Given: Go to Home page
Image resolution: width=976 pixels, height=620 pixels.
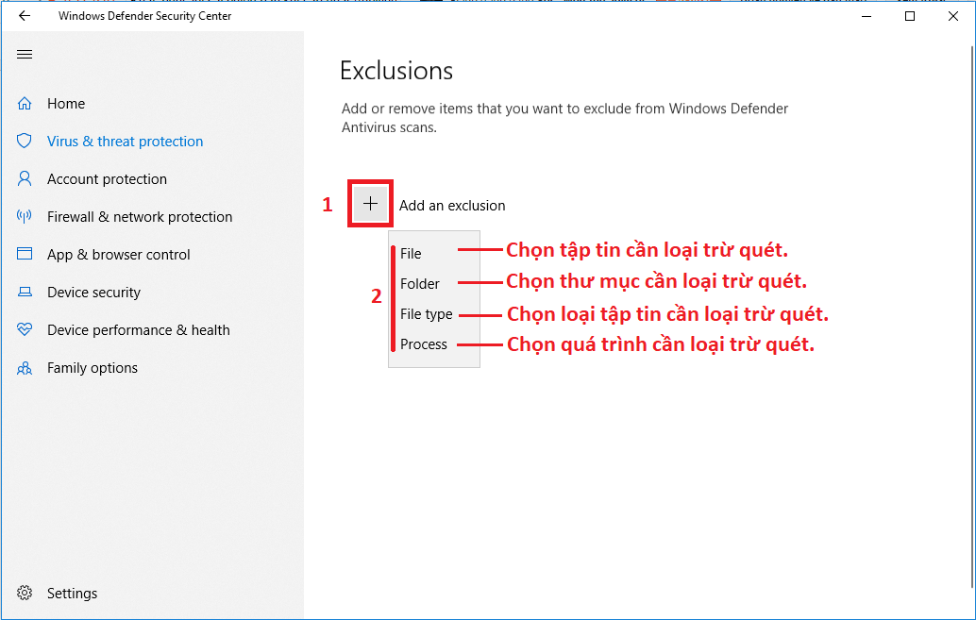Looking at the screenshot, I should pos(66,104).
